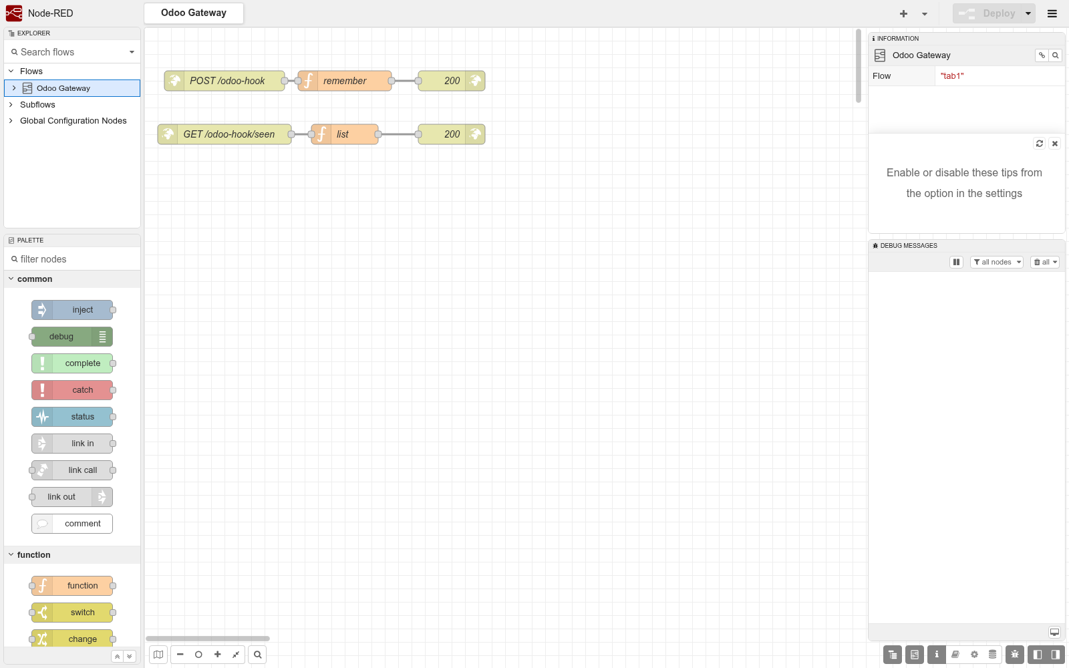Collapse the function palette category
Image resolution: width=1069 pixels, height=668 pixels.
click(72, 555)
